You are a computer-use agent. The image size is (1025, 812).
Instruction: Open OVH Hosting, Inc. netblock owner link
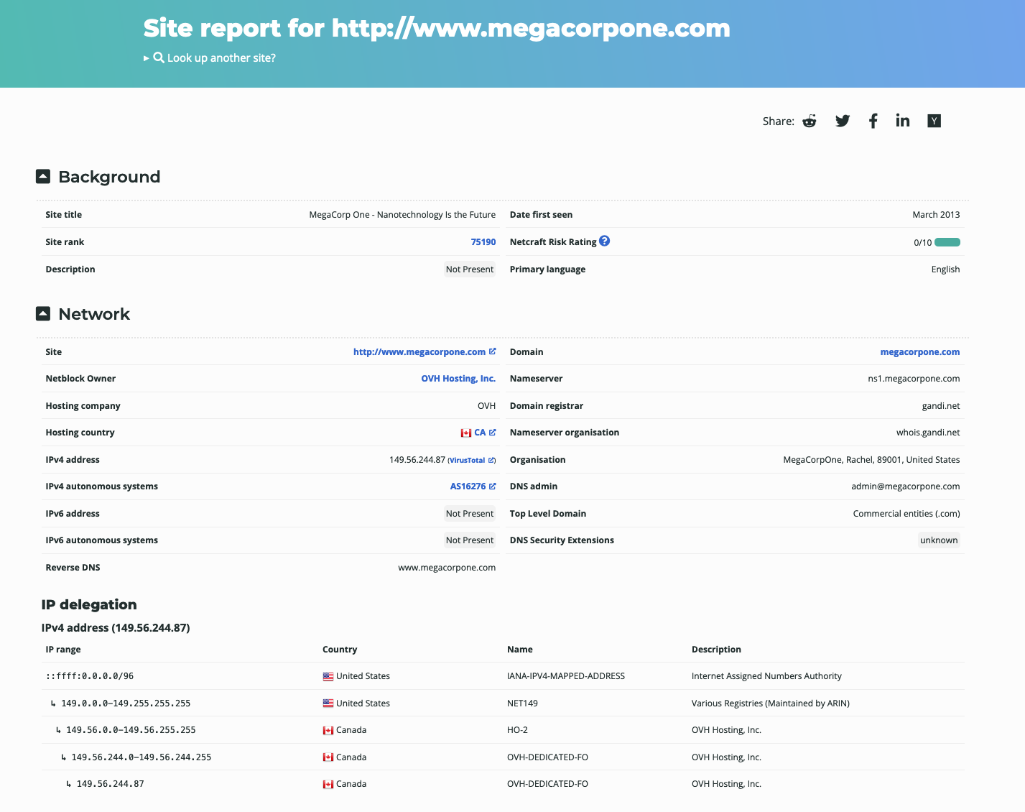[x=458, y=379]
